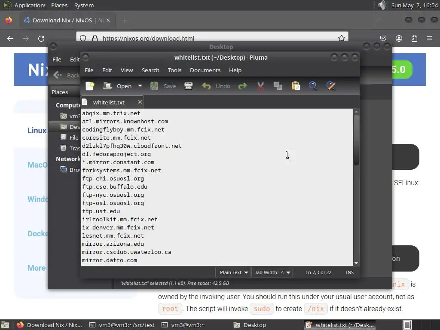Open the Tools menu in Pluma
Viewport: 440px width, 330px height.
click(x=174, y=70)
